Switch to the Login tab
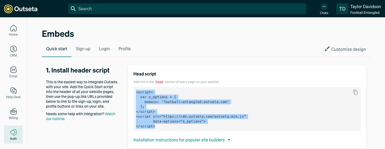The image size is (385, 149). (x=104, y=49)
